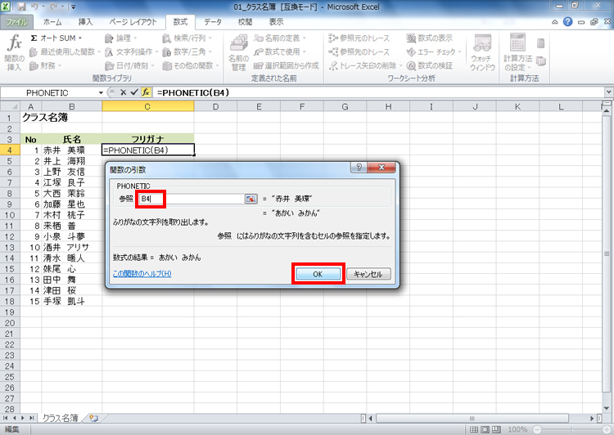This screenshot has height=435, width=614.
Task: Open lookup functions (検索/行列) list
Action: pyautogui.click(x=187, y=38)
